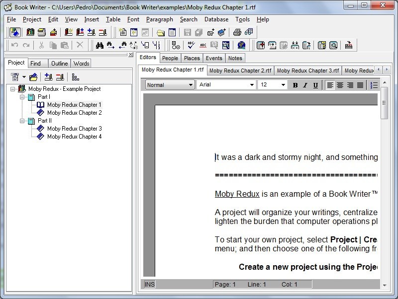Toggle Underline formatting button
This screenshot has height=299, width=398.
[315, 85]
